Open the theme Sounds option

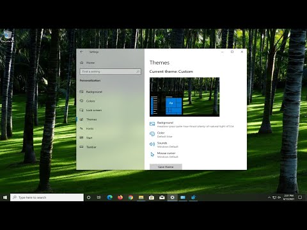point(164,144)
